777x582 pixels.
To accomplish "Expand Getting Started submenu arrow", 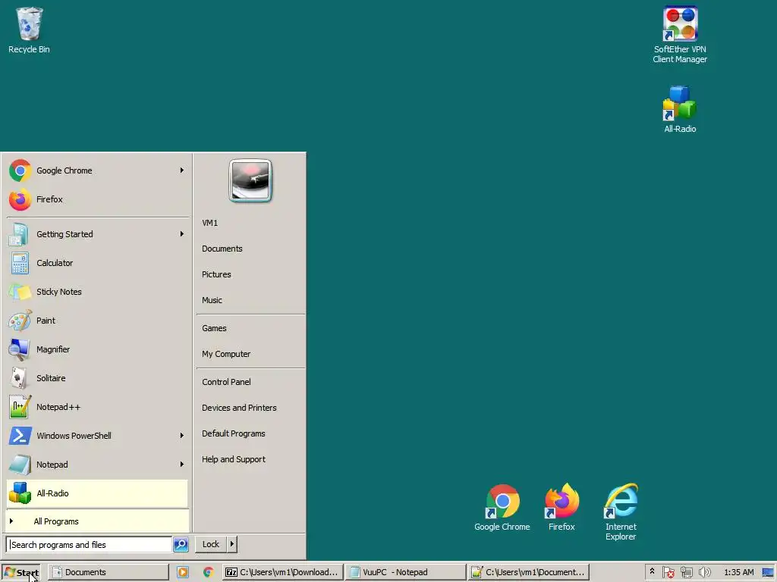I will (x=182, y=233).
